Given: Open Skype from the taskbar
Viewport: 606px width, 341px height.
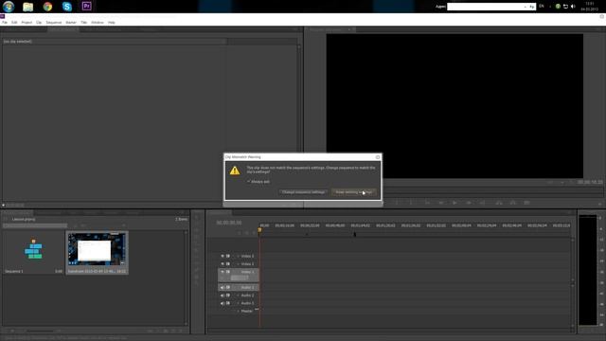Looking at the screenshot, I should (x=67, y=7).
